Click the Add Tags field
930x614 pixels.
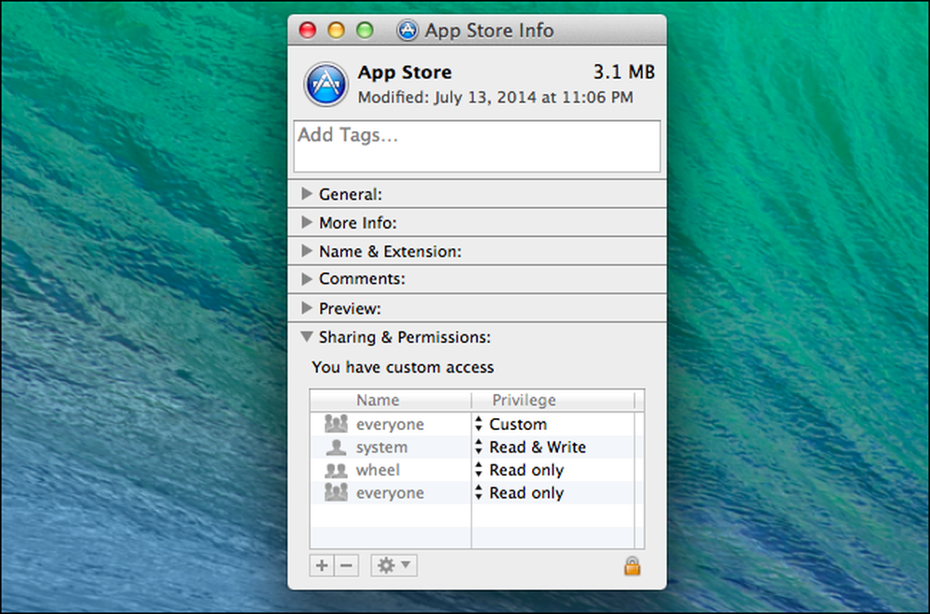477,147
